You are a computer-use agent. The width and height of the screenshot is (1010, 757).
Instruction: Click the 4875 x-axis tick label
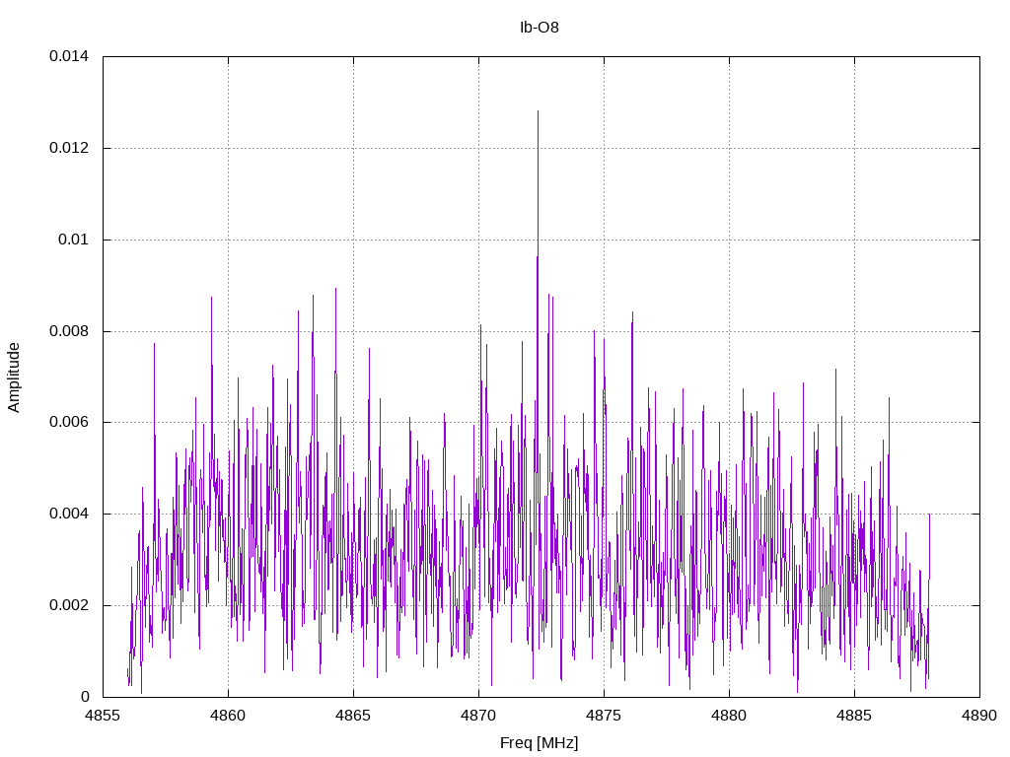pos(604,716)
